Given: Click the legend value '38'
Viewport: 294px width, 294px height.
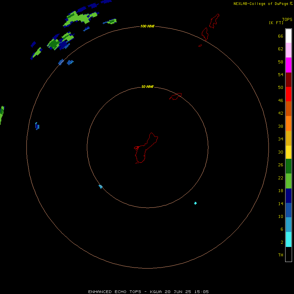Looking at the screenshot, I should pos(281,126).
